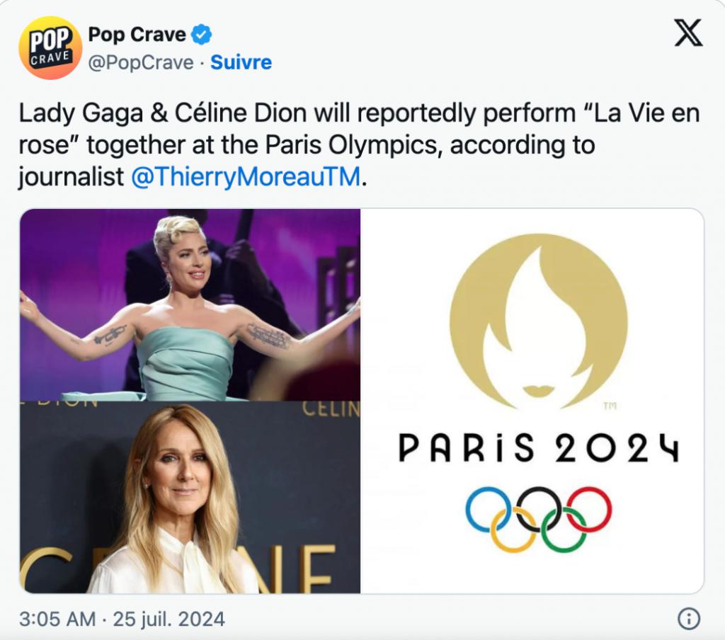This screenshot has width=725, height=640.
Task: Open the @ThierryMoreauTM mention link
Action: tap(246, 176)
